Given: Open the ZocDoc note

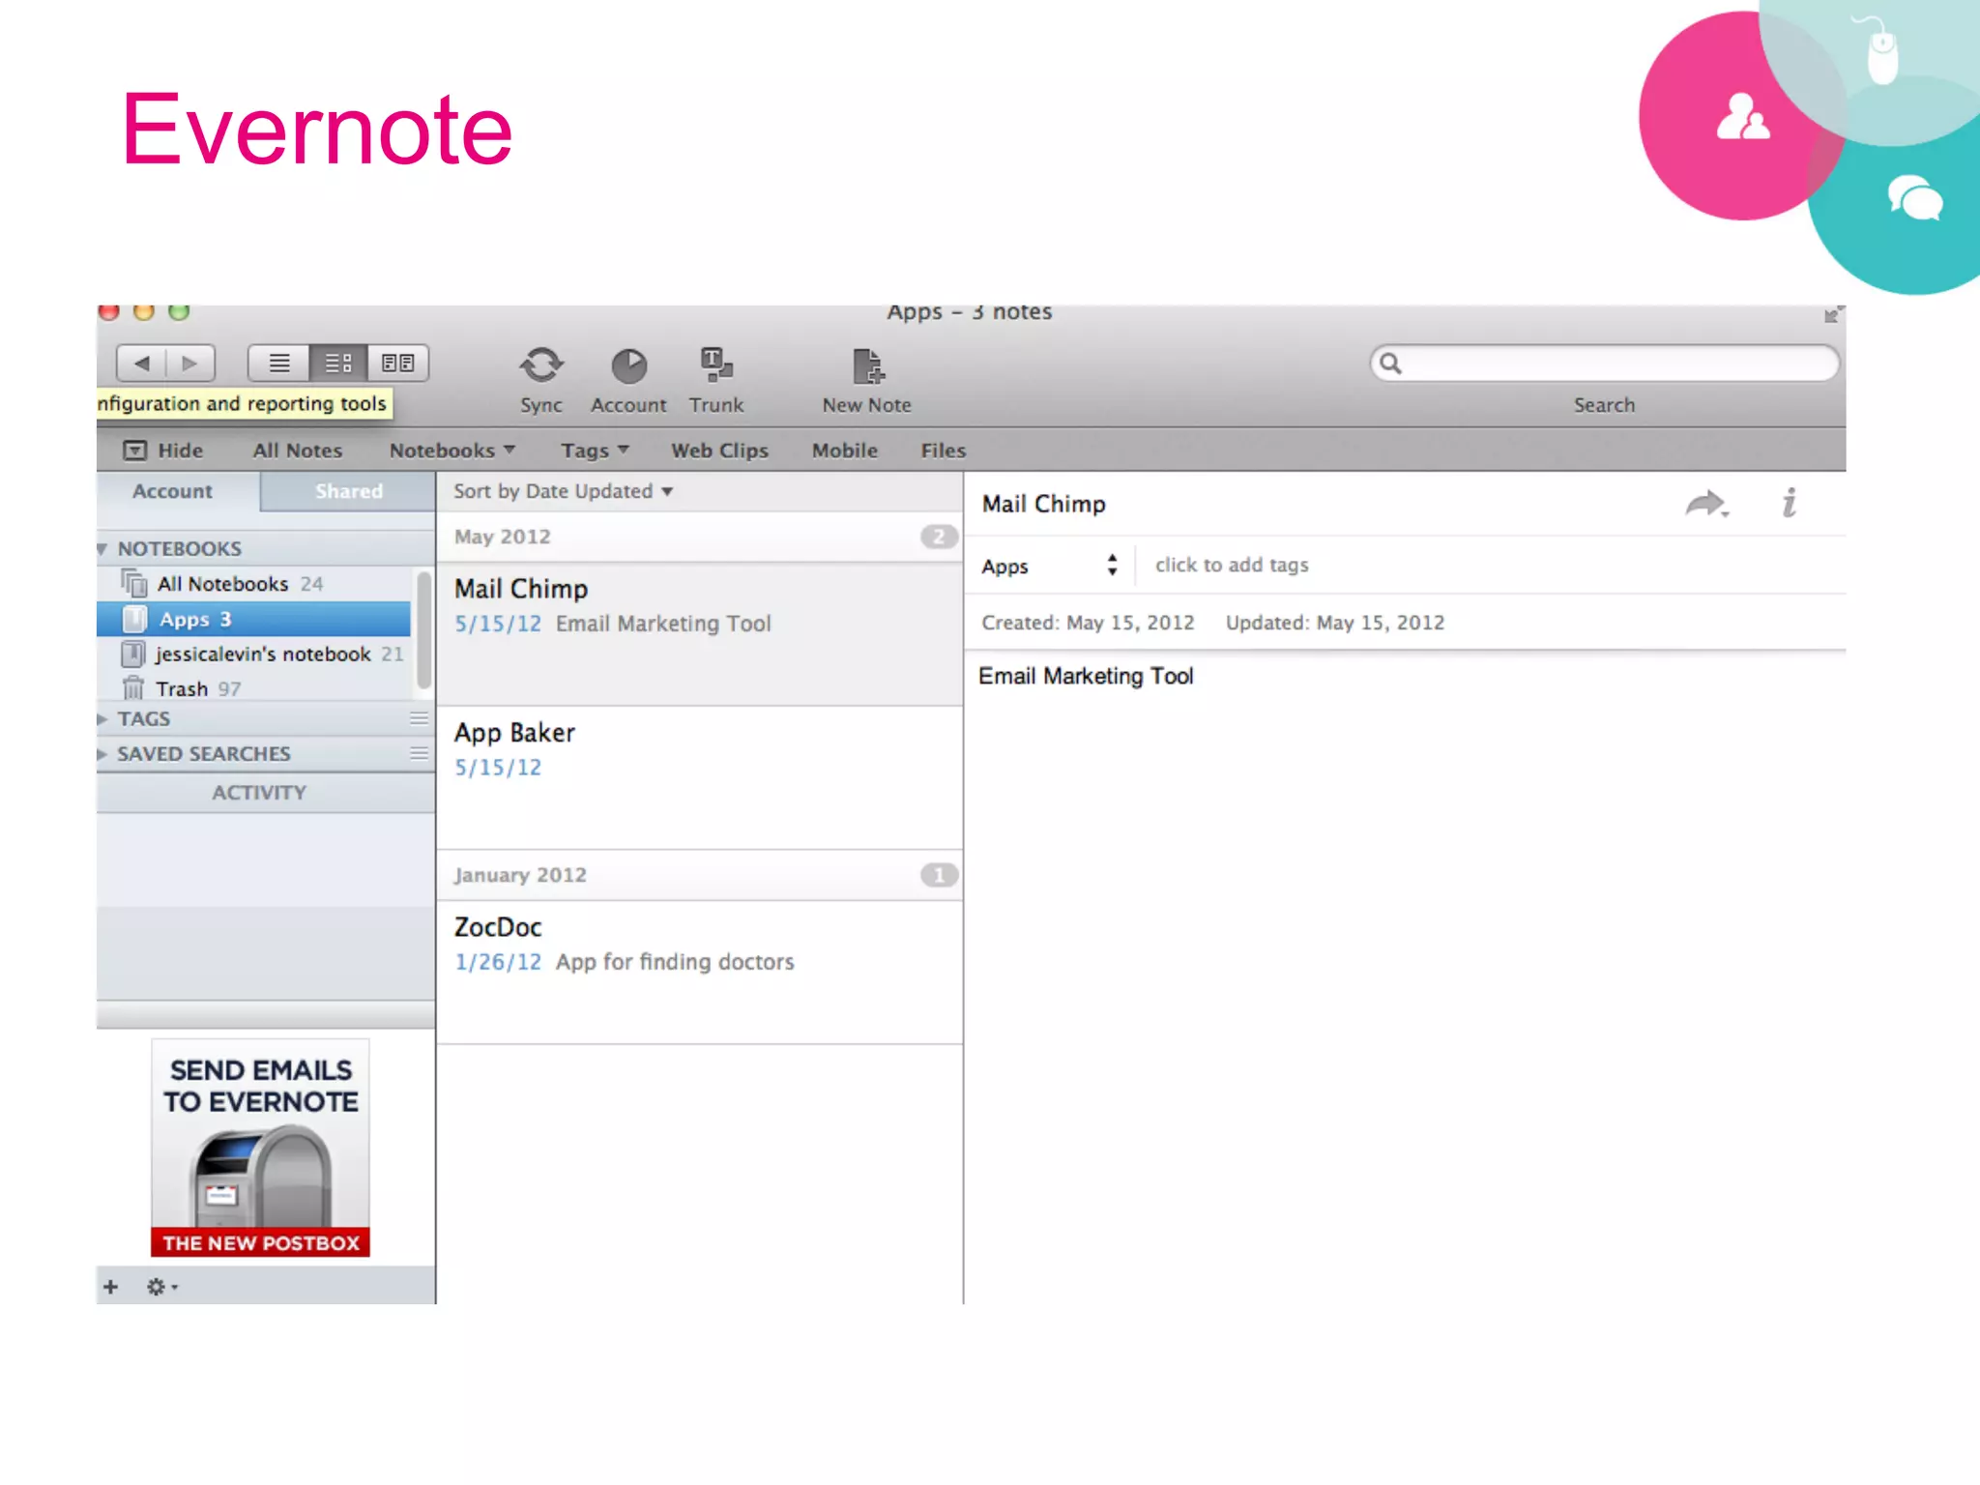Looking at the screenshot, I should 699,973.
